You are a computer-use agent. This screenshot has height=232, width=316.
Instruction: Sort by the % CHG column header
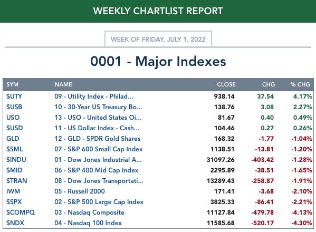300,84
